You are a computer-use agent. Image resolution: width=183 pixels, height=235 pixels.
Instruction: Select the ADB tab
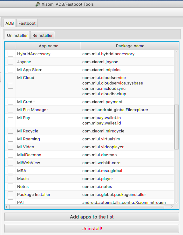click(10, 23)
